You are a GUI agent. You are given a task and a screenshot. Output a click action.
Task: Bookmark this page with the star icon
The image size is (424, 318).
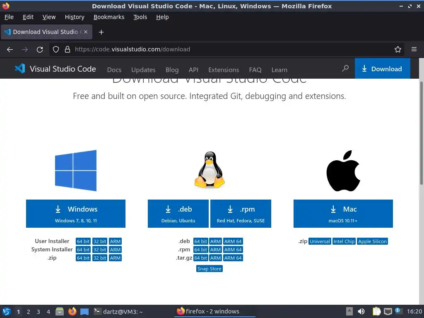point(398,49)
